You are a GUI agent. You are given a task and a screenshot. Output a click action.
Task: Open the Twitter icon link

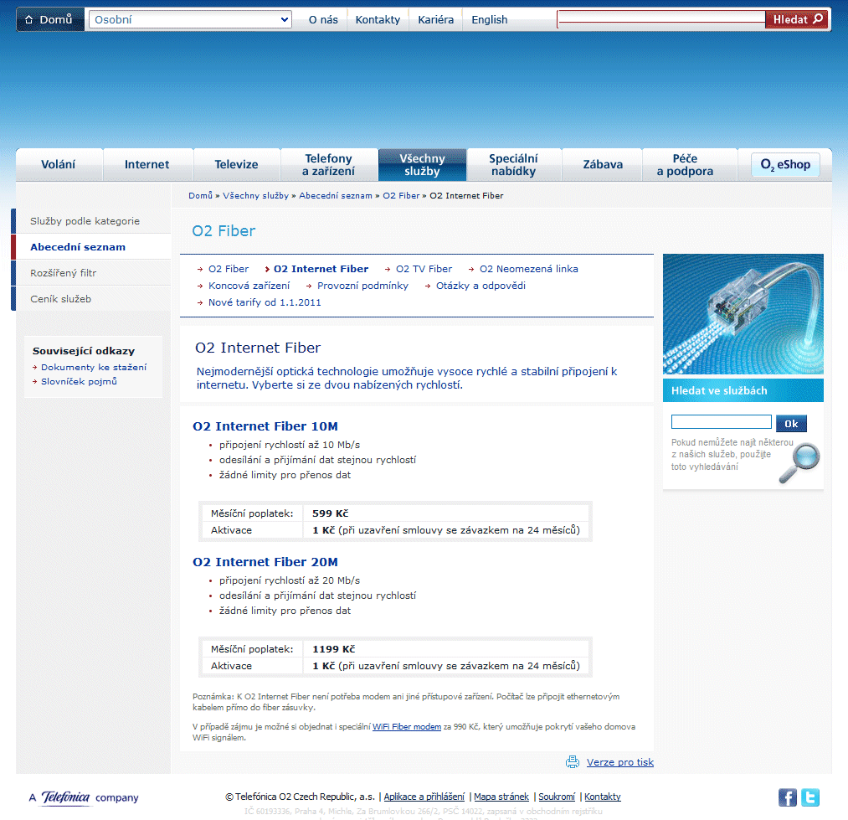(x=810, y=797)
